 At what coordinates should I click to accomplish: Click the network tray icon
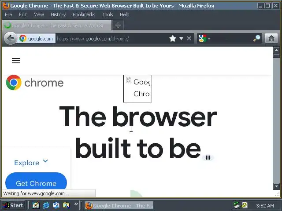(x=236, y=205)
